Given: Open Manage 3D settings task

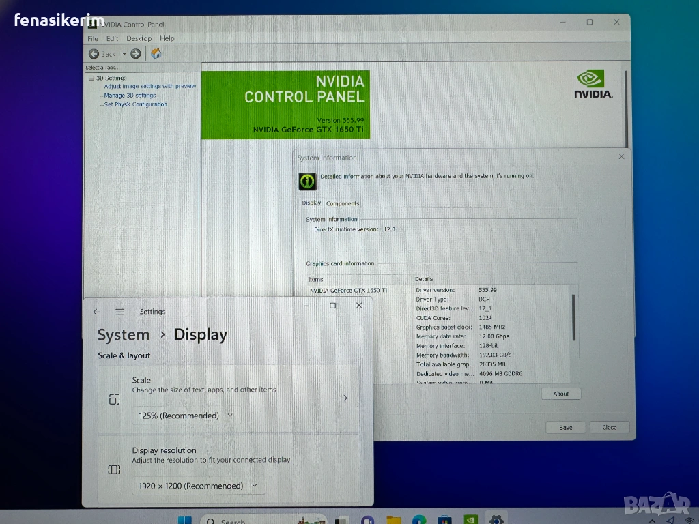Looking at the screenshot, I should (130, 96).
